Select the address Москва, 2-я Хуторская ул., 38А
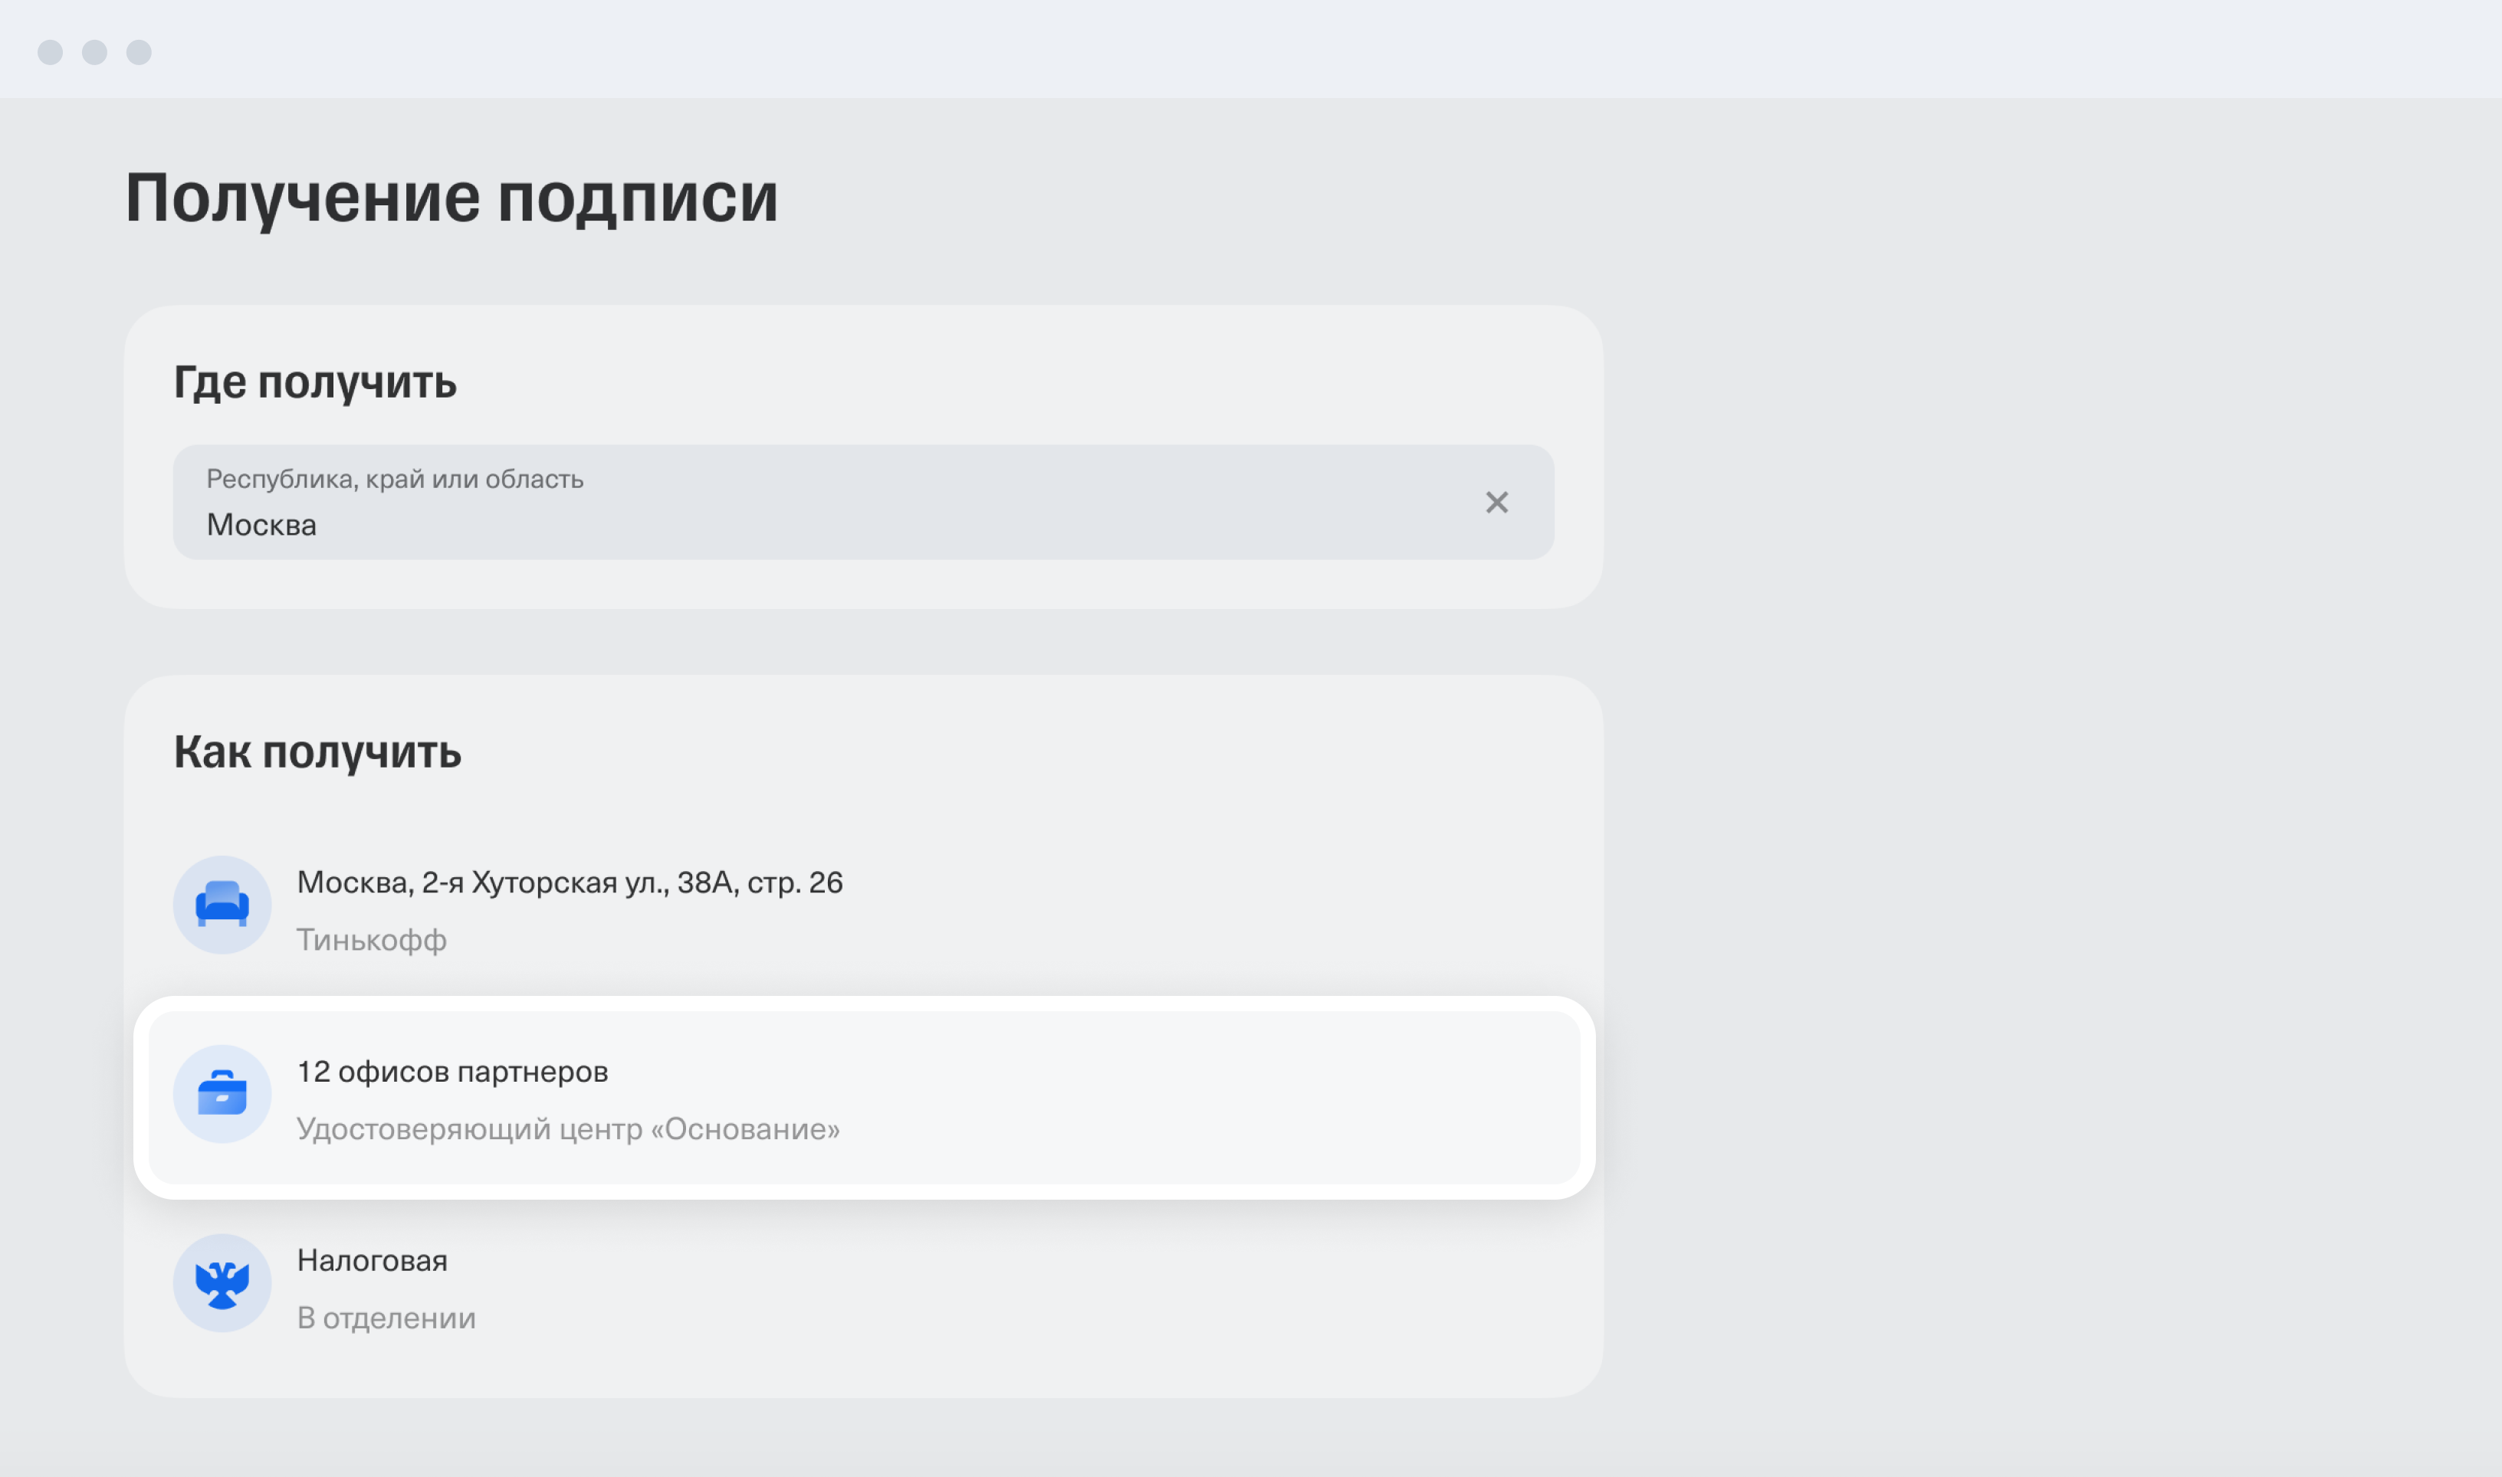 point(570,883)
